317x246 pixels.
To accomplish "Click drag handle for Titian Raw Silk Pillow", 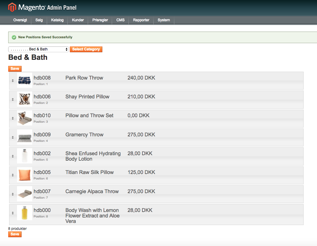I will click(x=13, y=175).
